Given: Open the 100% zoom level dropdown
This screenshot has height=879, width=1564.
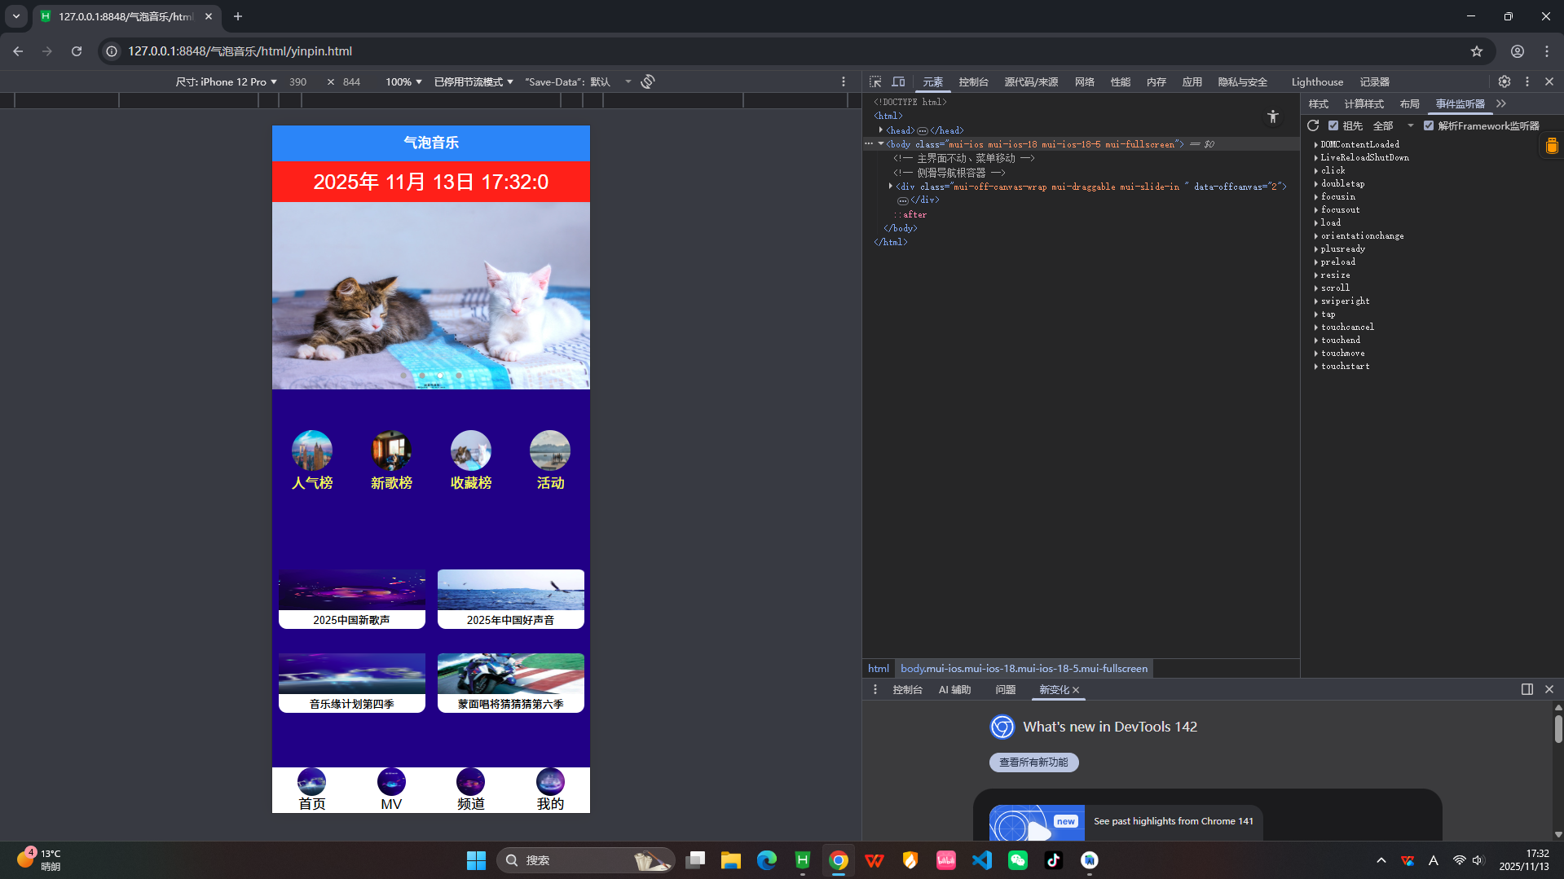Looking at the screenshot, I should [403, 81].
